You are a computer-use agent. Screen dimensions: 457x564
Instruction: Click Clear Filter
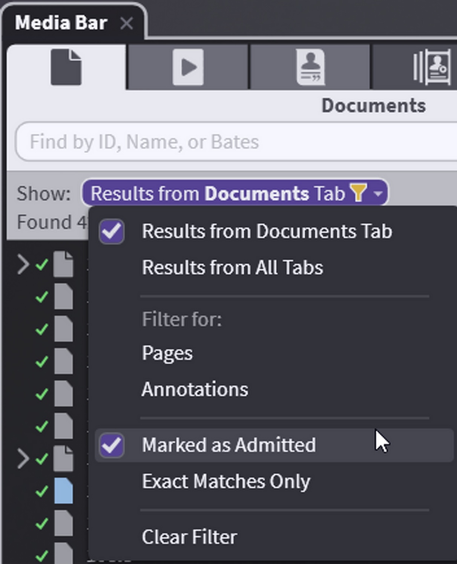click(189, 537)
